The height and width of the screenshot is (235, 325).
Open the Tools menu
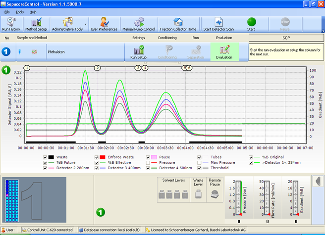point(19,11)
